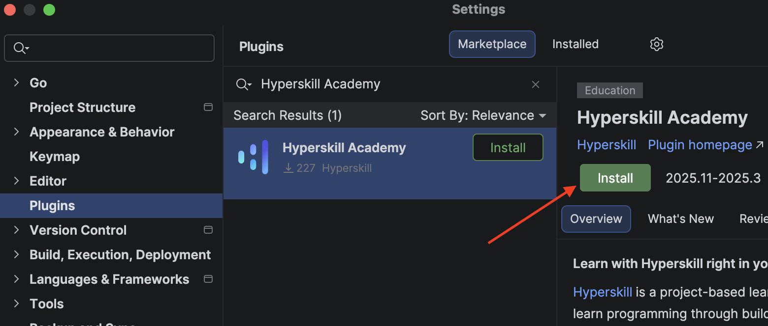The width and height of the screenshot is (768, 326).
Task: Click the project-scope icon beside Languages & Frameworks
Action: [208, 279]
